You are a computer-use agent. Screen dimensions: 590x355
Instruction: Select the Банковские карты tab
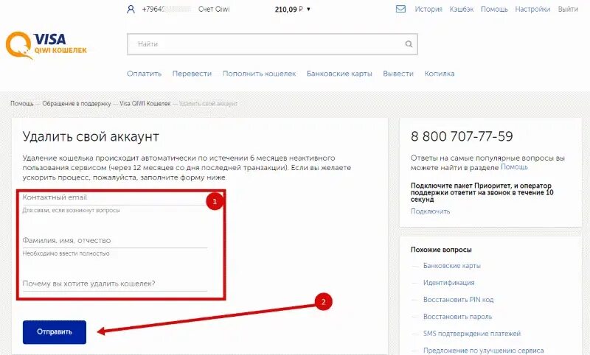click(339, 74)
